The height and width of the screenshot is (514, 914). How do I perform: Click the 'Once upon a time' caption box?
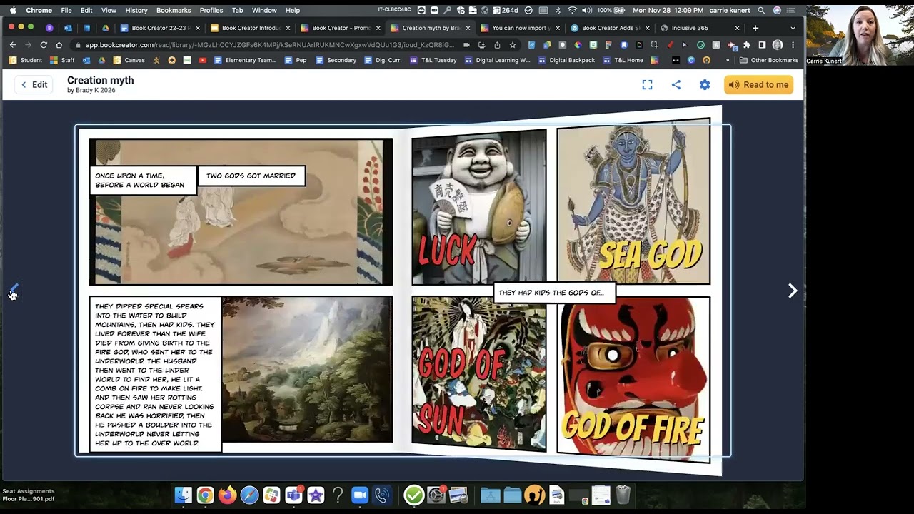coord(143,181)
